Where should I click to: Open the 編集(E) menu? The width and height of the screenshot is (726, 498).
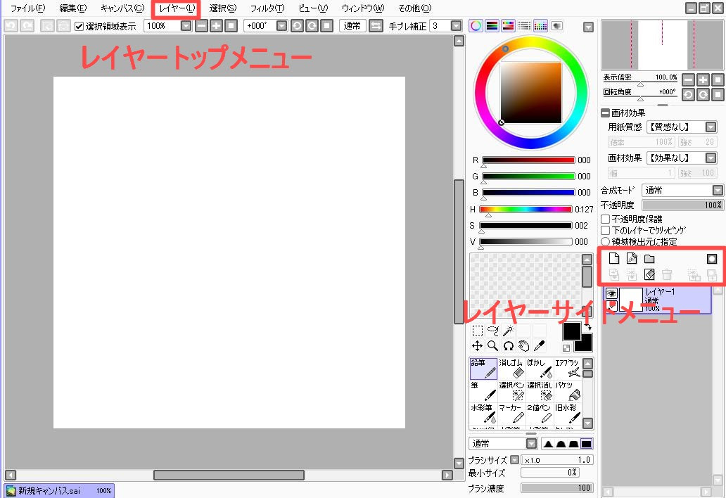coord(73,8)
